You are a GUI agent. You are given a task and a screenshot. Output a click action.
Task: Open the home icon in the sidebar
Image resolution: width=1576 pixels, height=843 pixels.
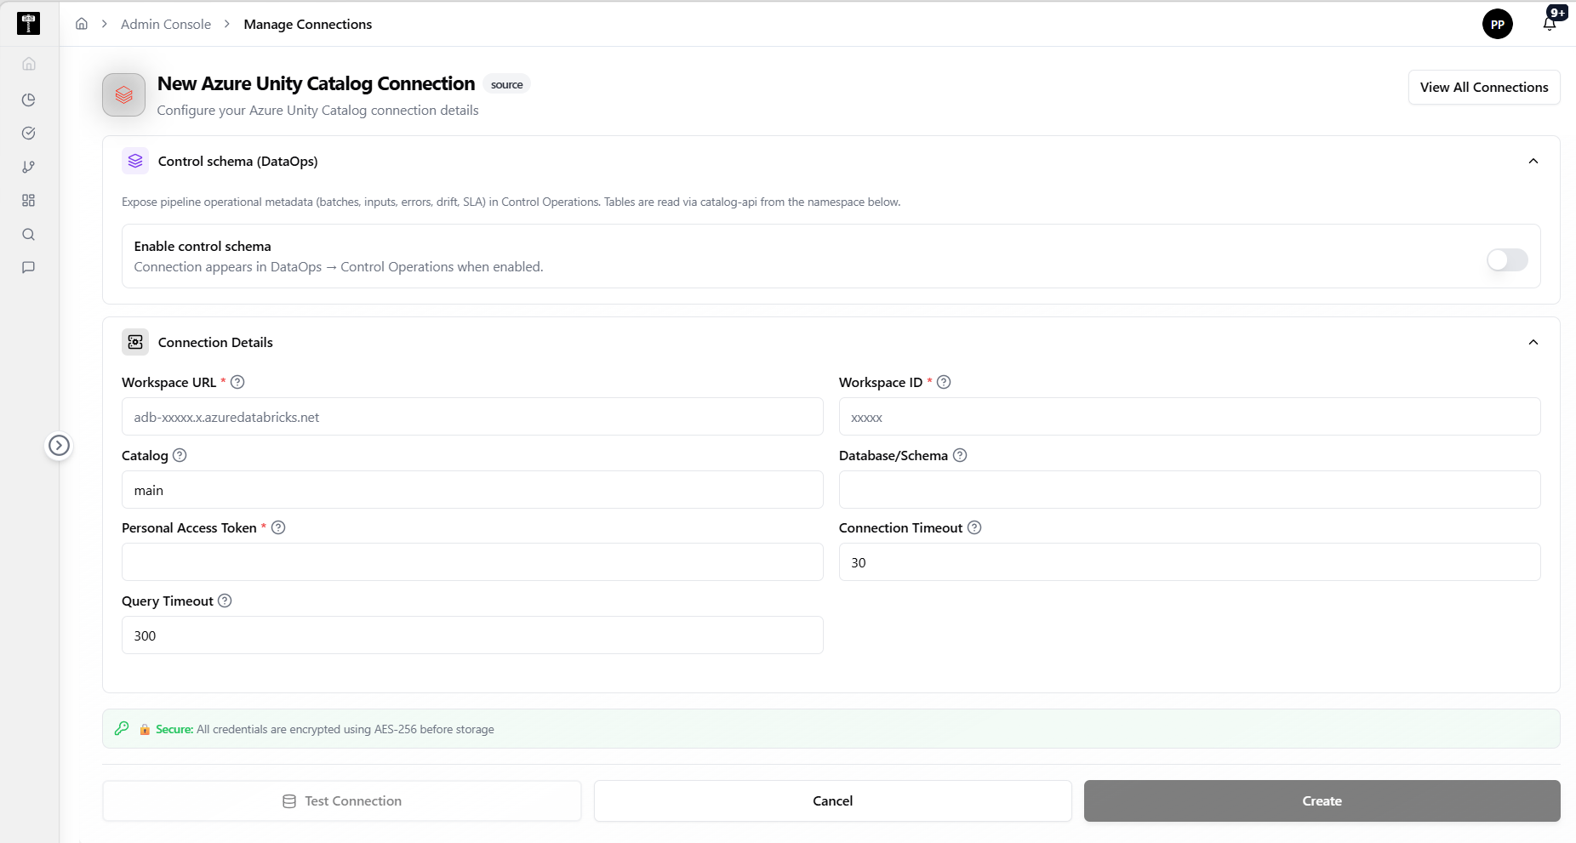[28, 64]
